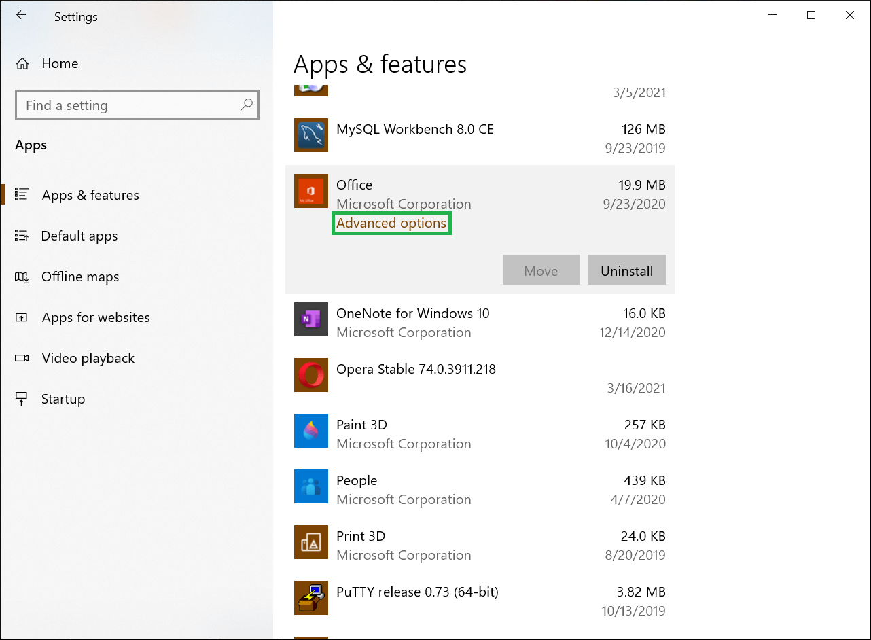Click the 19.9 MB Office size
Viewport: 871px width, 640px height.
coord(643,185)
